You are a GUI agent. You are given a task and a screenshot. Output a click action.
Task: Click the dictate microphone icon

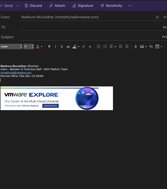[135, 46]
